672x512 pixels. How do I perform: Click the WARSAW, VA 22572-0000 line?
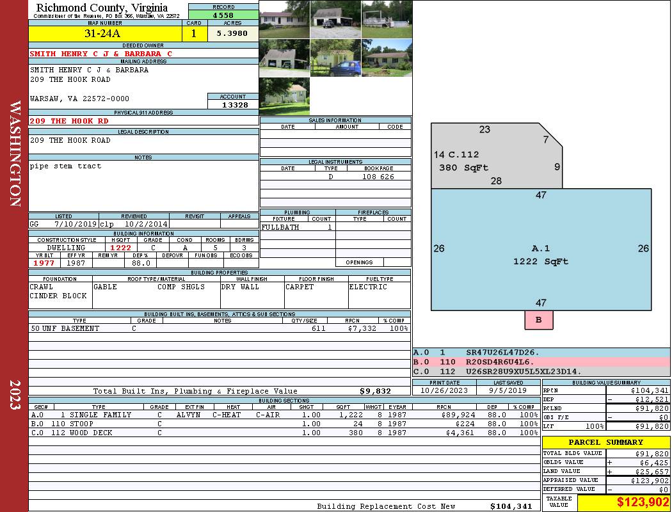click(x=79, y=99)
